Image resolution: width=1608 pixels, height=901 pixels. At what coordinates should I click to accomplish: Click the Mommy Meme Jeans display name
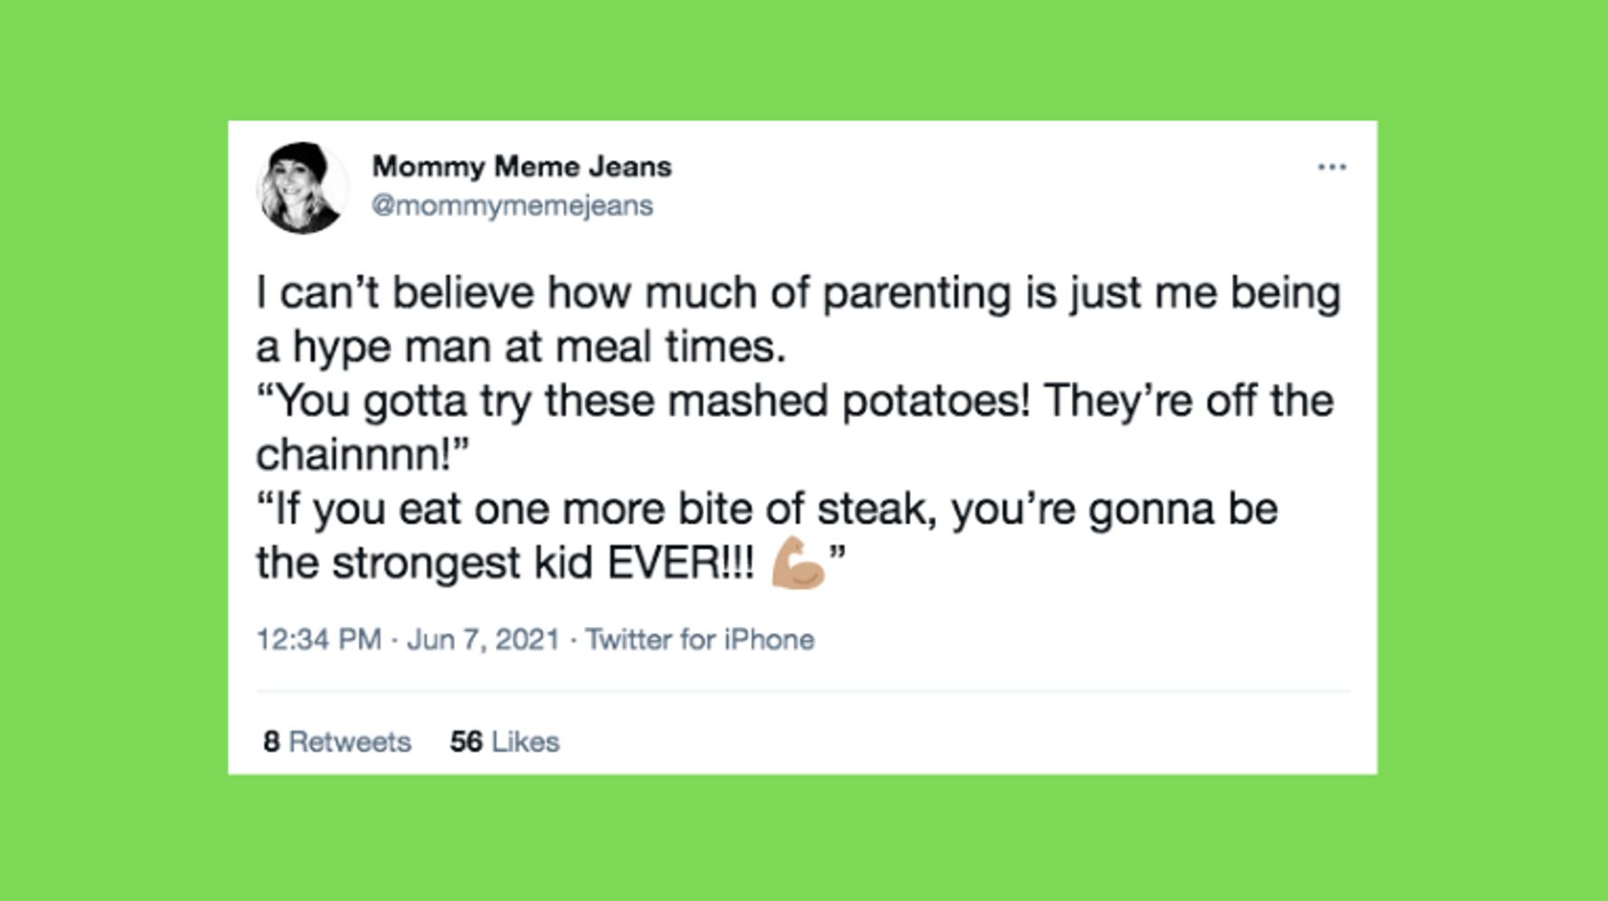[x=522, y=166]
